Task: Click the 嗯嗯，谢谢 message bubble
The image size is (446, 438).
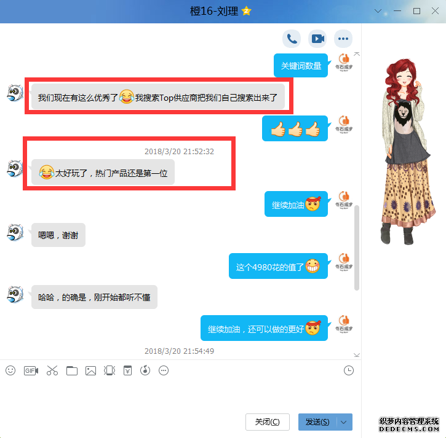Action: click(x=58, y=235)
